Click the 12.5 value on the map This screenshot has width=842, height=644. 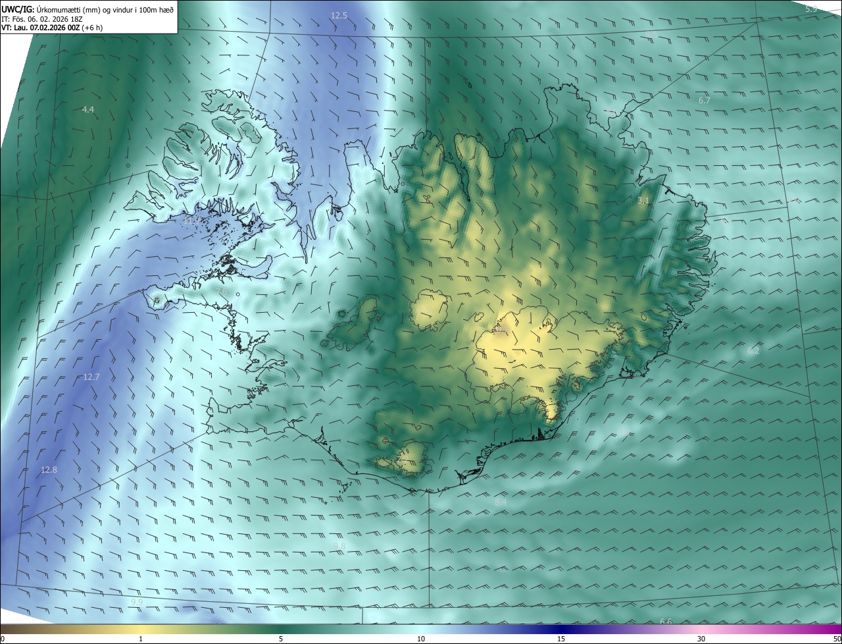point(339,14)
